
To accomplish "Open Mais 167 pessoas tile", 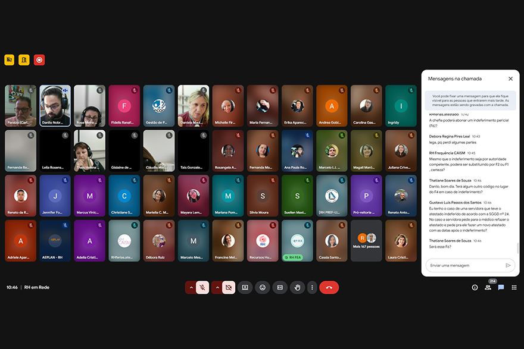I will [x=367, y=241].
